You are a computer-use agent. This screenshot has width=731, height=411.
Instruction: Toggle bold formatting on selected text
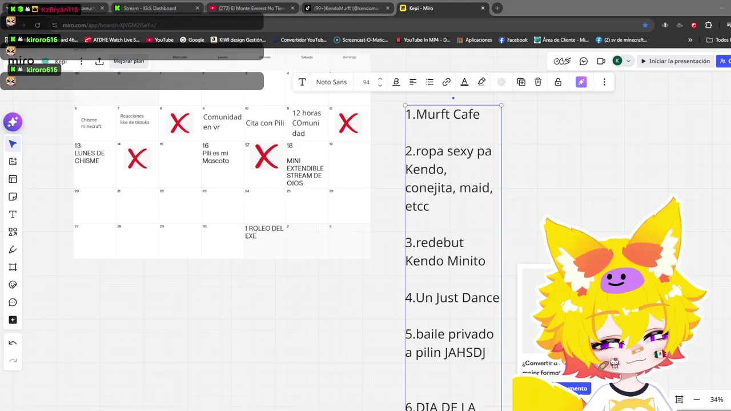pos(396,82)
